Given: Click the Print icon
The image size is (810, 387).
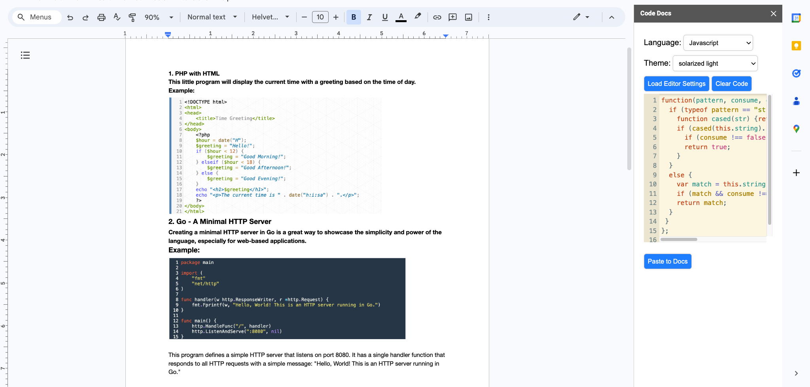Looking at the screenshot, I should pyautogui.click(x=102, y=17).
